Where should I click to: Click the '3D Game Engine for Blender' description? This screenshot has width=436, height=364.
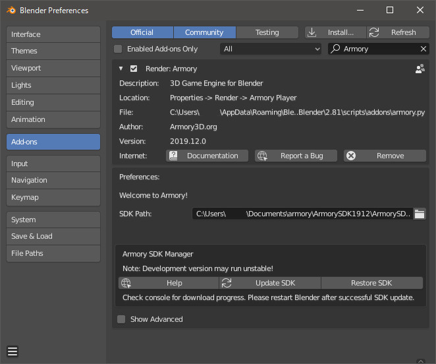point(216,83)
